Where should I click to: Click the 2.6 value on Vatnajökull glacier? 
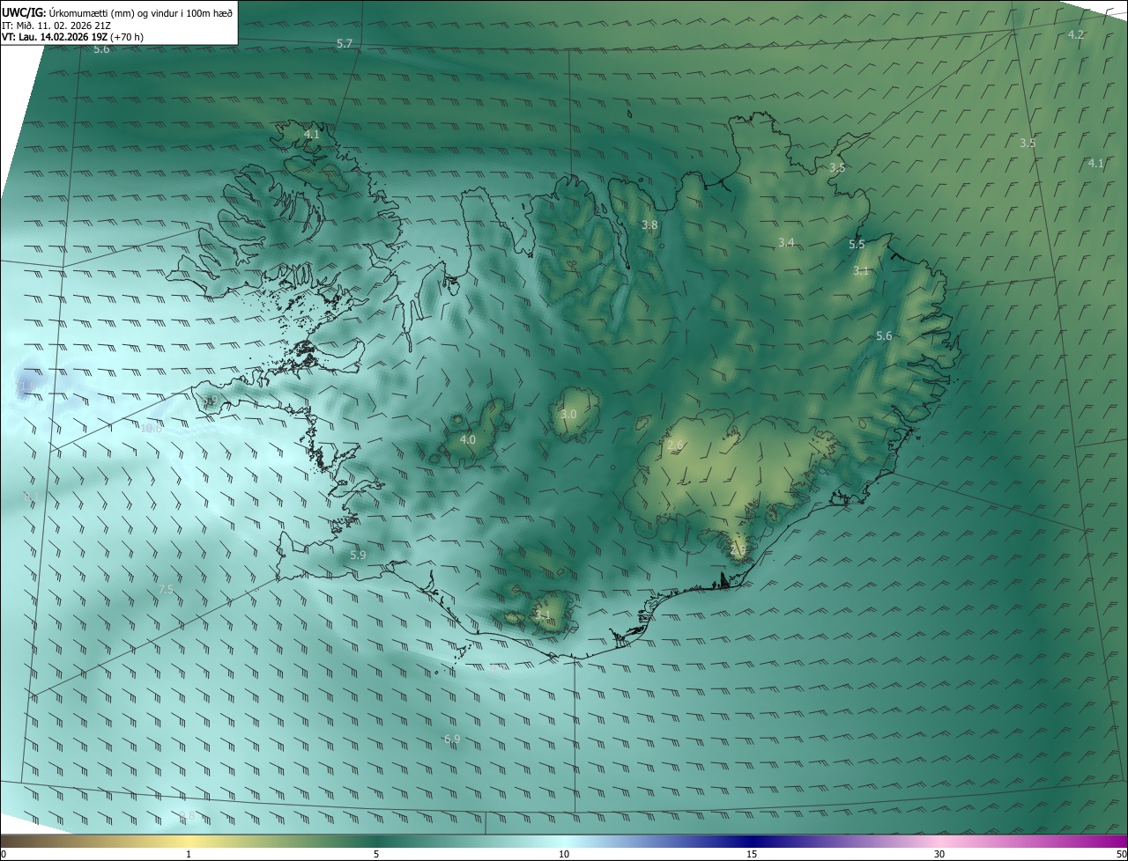pyautogui.click(x=675, y=446)
